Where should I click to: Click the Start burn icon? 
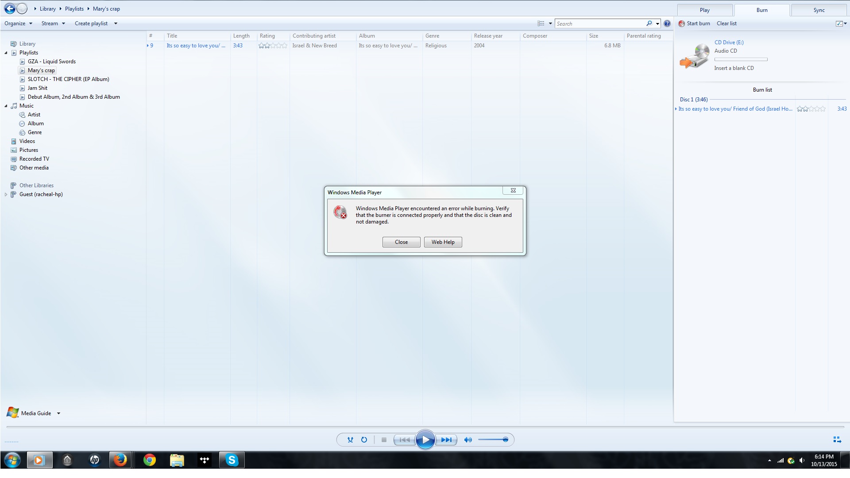(682, 23)
